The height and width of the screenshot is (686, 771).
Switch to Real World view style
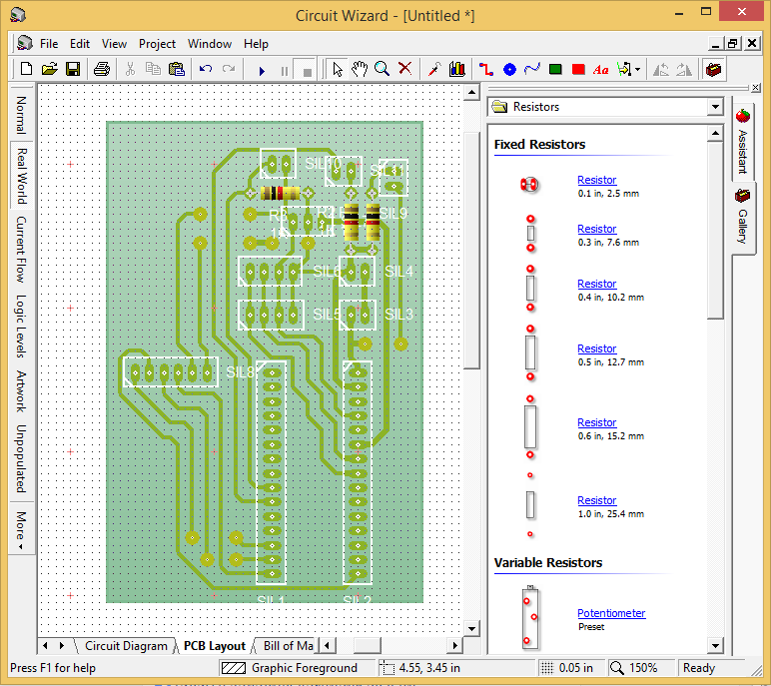coord(21,176)
